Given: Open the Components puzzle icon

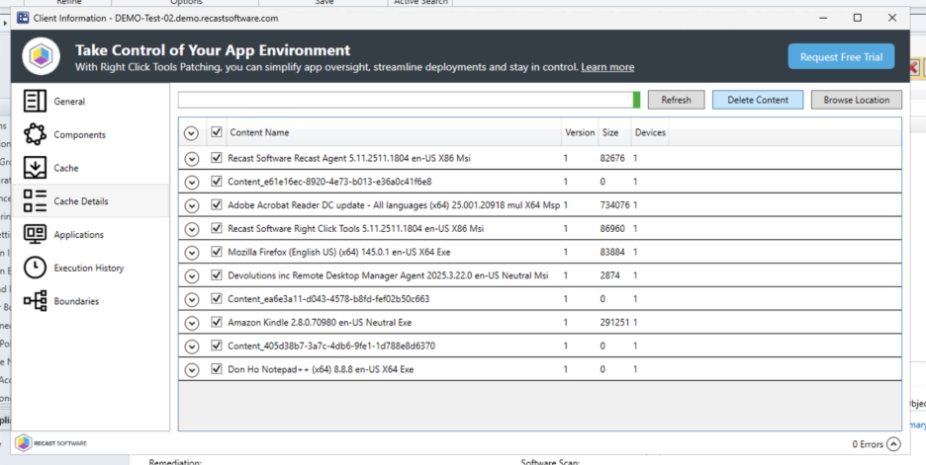Looking at the screenshot, I should [x=35, y=134].
